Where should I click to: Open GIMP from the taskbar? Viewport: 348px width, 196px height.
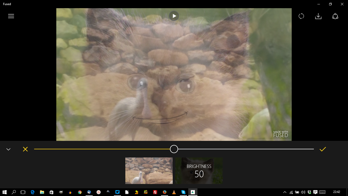[61, 192]
